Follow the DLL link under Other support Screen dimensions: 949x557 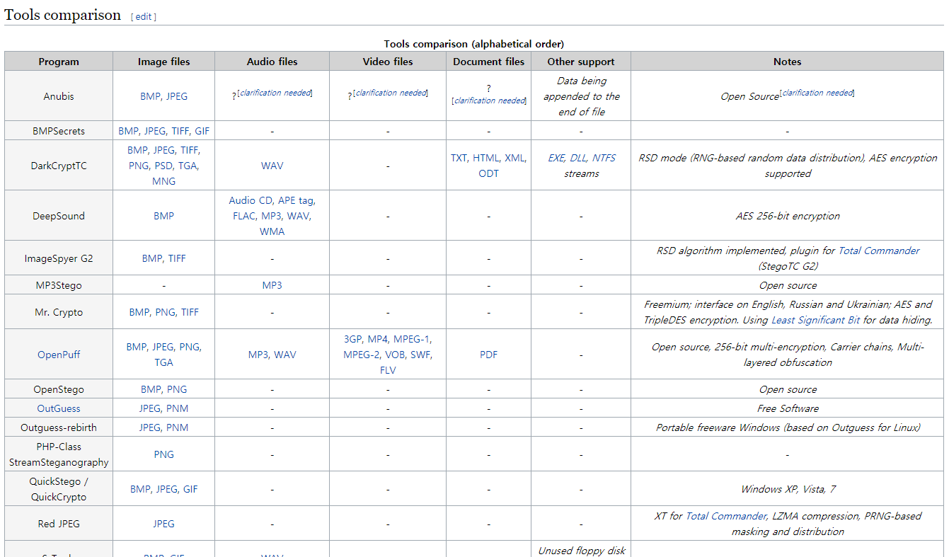(578, 158)
